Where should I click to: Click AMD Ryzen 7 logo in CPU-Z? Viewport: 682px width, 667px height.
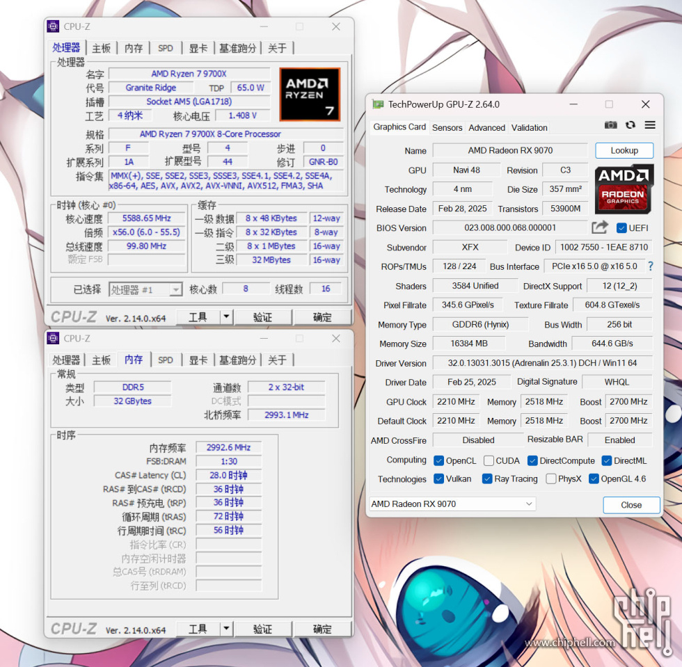tap(310, 95)
